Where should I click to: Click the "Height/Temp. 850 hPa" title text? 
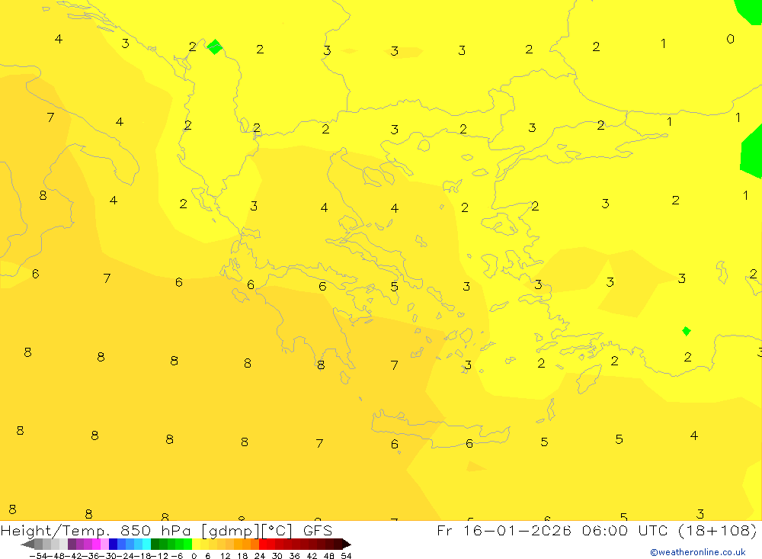pos(96,531)
